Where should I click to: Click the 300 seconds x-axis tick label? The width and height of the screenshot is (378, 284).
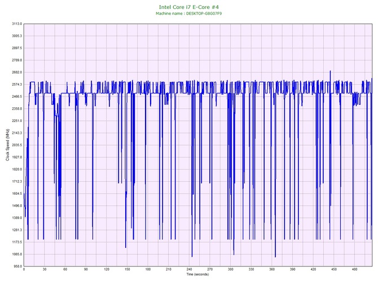tap(231, 269)
